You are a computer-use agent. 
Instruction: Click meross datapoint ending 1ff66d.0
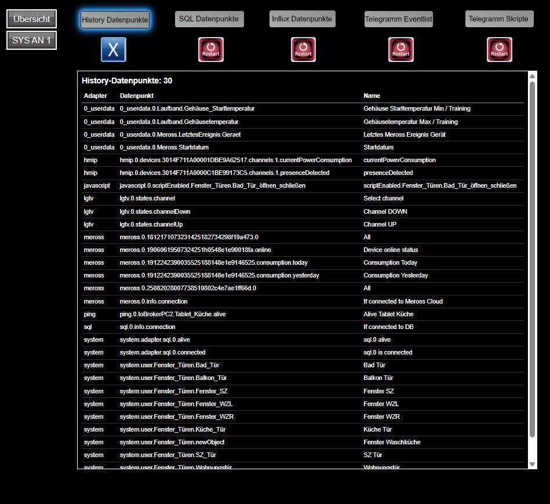pos(188,288)
